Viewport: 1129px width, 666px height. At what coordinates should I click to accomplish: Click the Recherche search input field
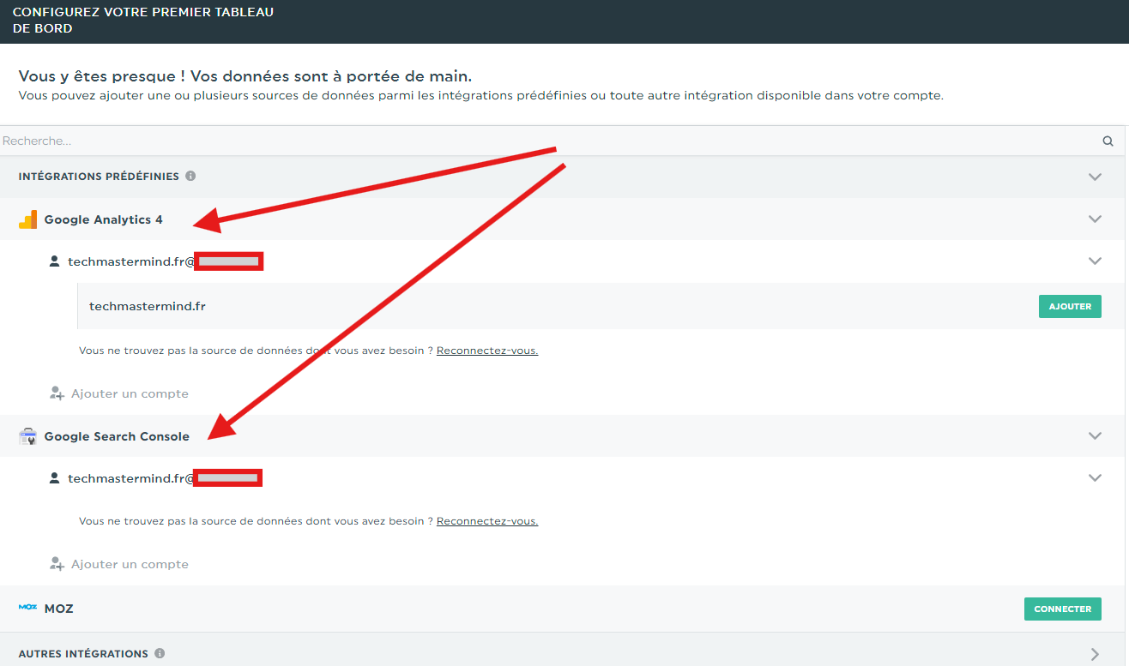[x=343, y=141]
